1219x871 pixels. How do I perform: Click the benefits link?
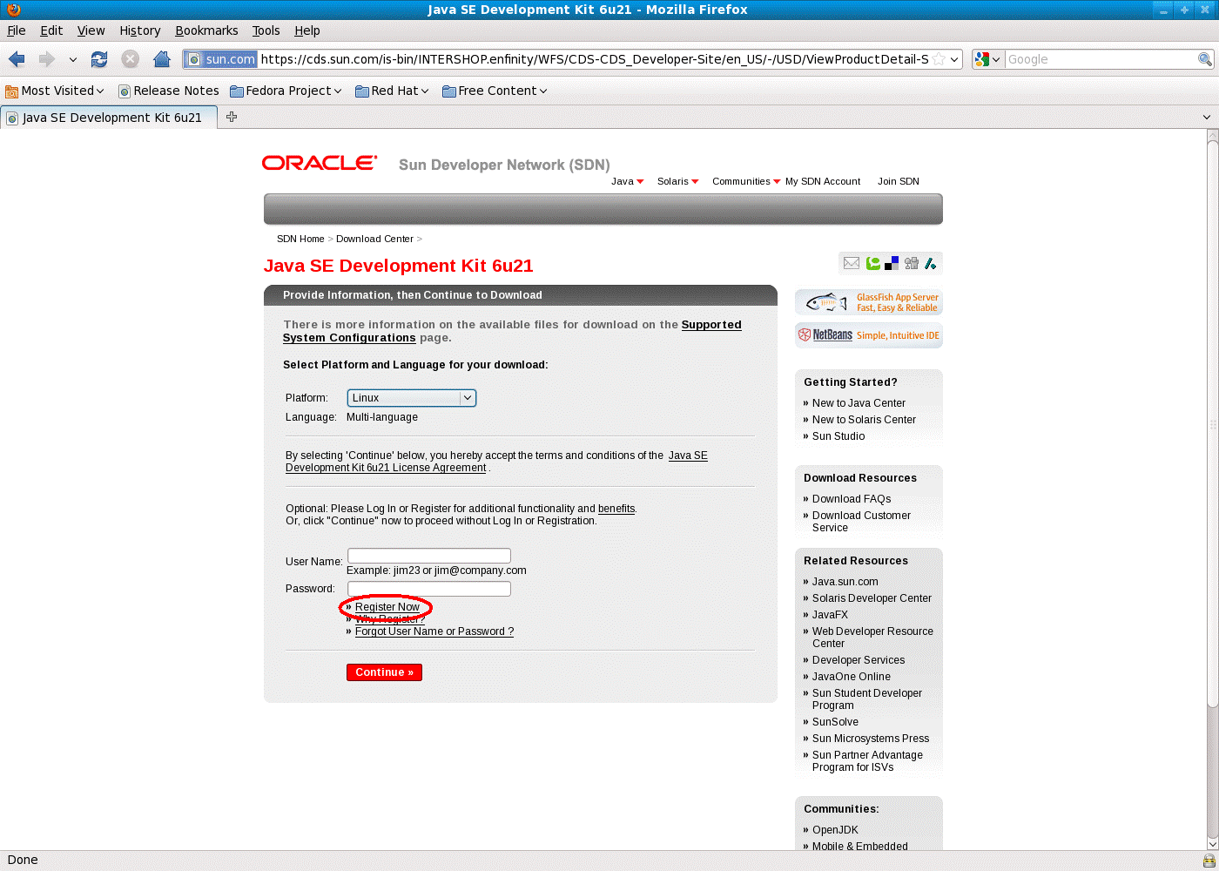tap(616, 509)
